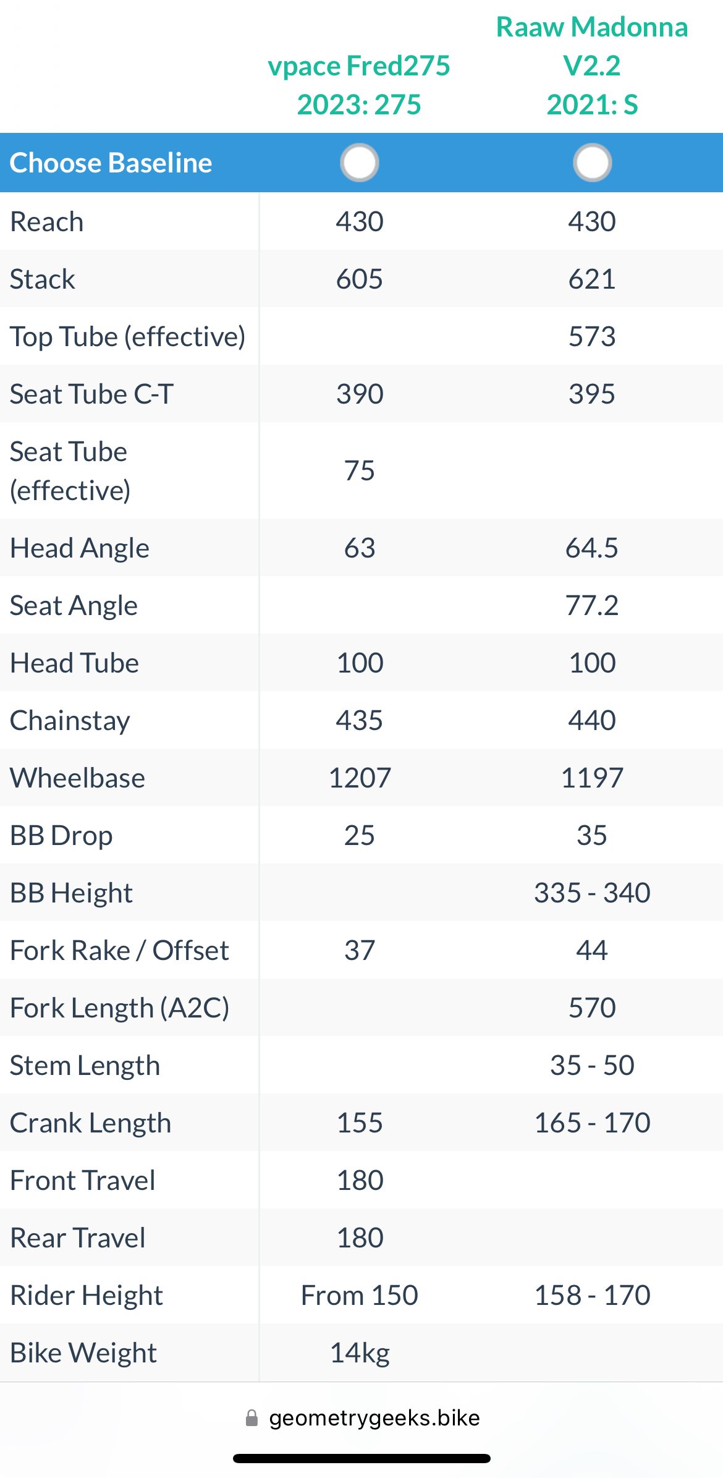723x1478 pixels.
Task: Click the Top Tube (effective) label
Action: [x=128, y=336]
